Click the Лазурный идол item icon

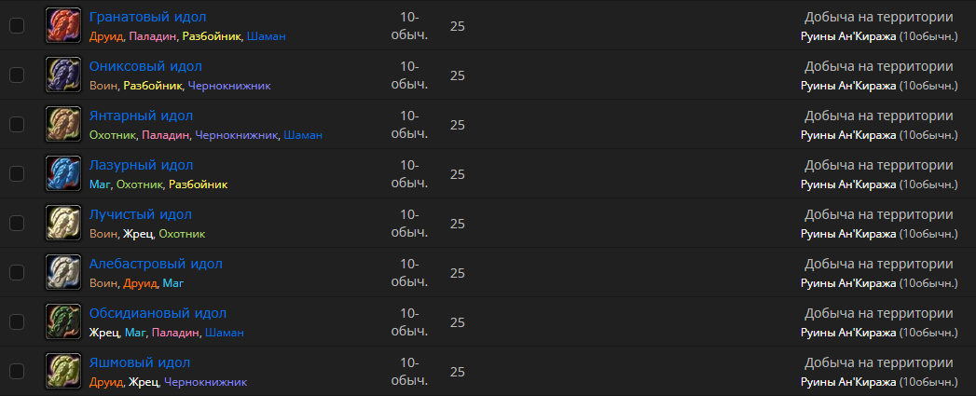click(63, 174)
